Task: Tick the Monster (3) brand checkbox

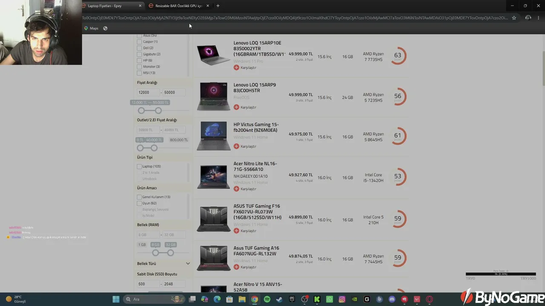Action: (139, 67)
